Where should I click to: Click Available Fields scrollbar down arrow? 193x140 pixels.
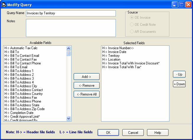(68, 118)
